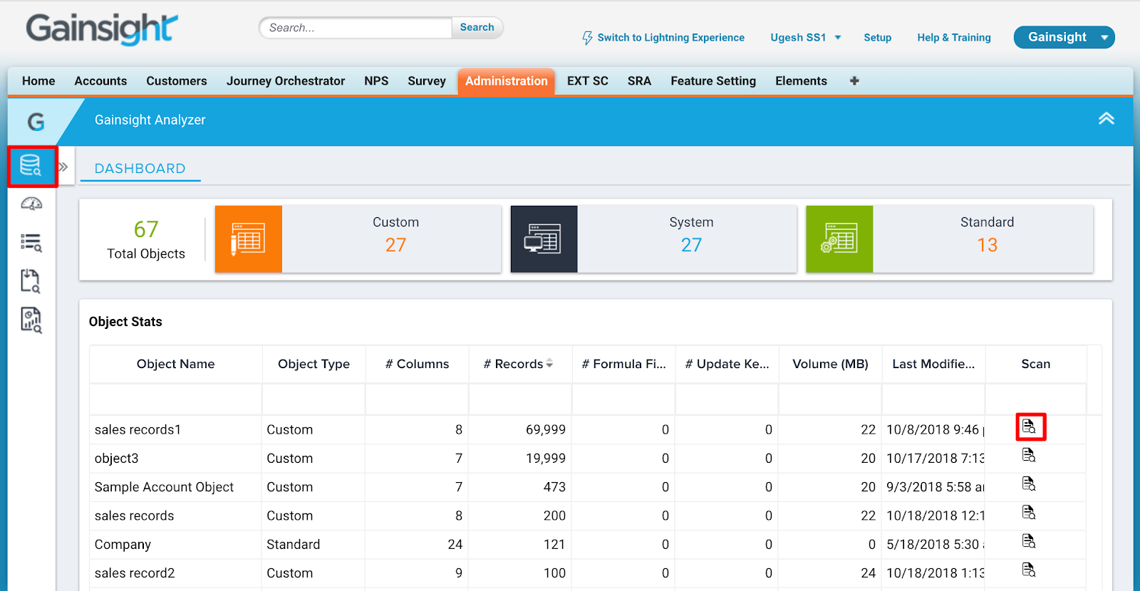Image resolution: width=1140 pixels, height=591 pixels.
Task: Click the lightning bolt icon
Action: 587,38
